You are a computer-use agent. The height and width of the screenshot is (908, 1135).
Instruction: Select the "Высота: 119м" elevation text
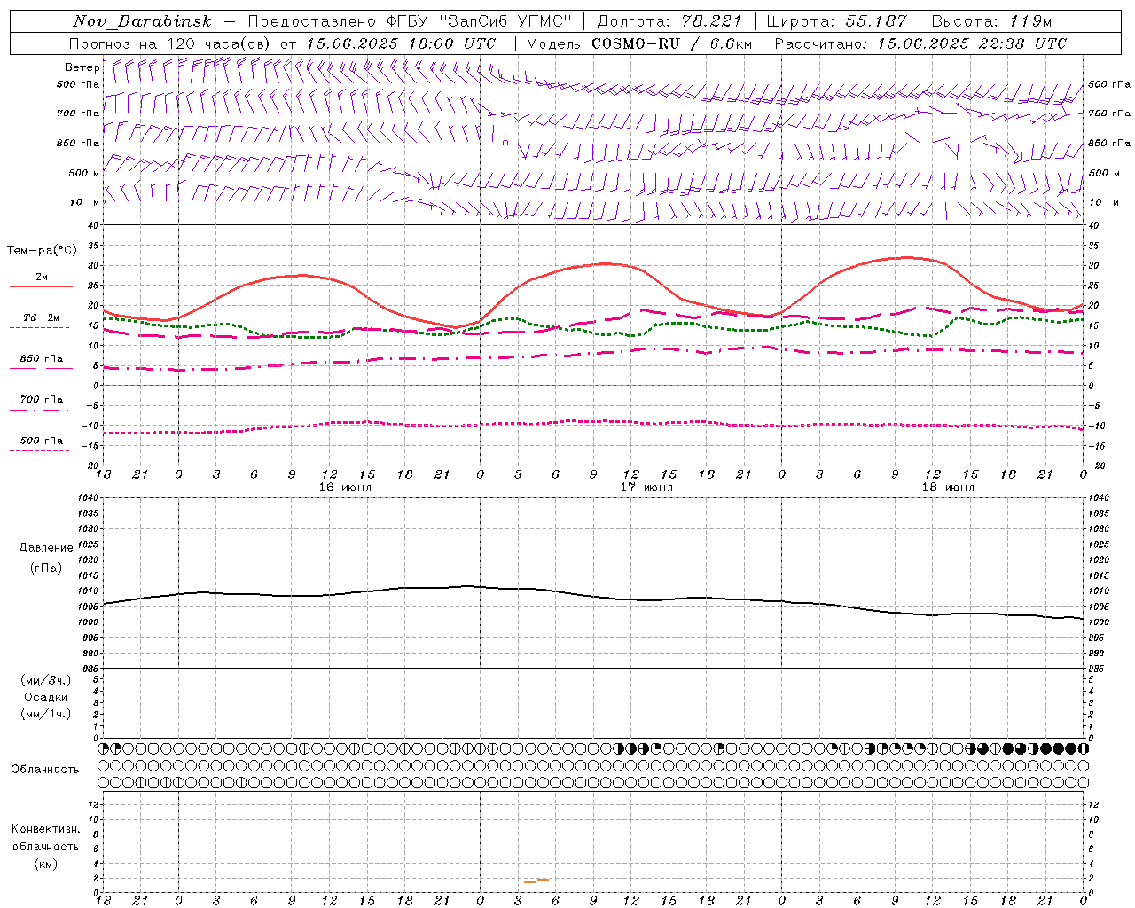(x=991, y=21)
